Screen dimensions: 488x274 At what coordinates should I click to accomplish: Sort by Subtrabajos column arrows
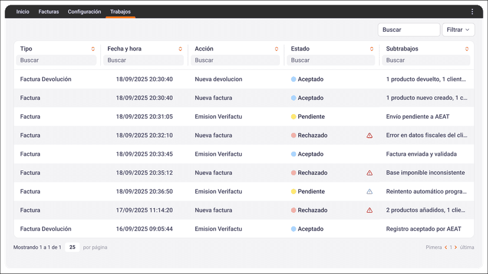[467, 49]
